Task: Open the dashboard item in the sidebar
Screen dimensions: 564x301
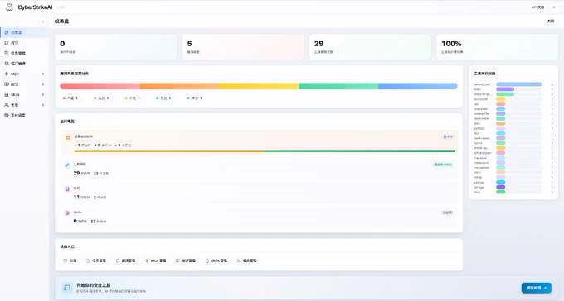Action: (x=25, y=32)
